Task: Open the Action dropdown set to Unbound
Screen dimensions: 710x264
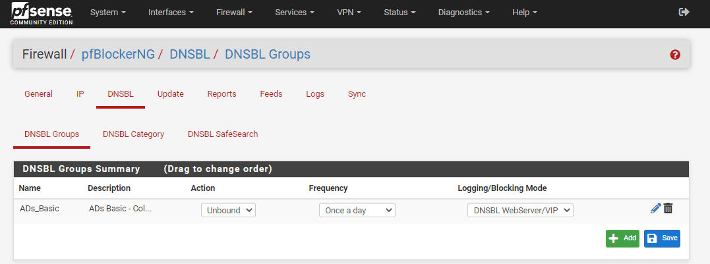Action: point(228,210)
